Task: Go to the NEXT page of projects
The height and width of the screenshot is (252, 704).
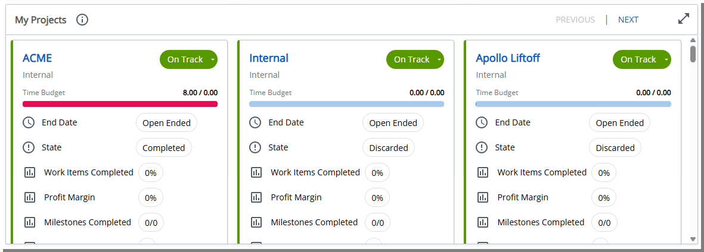Action: [628, 20]
